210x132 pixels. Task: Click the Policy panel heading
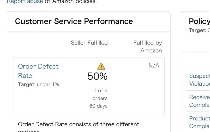tap(199, 21)
